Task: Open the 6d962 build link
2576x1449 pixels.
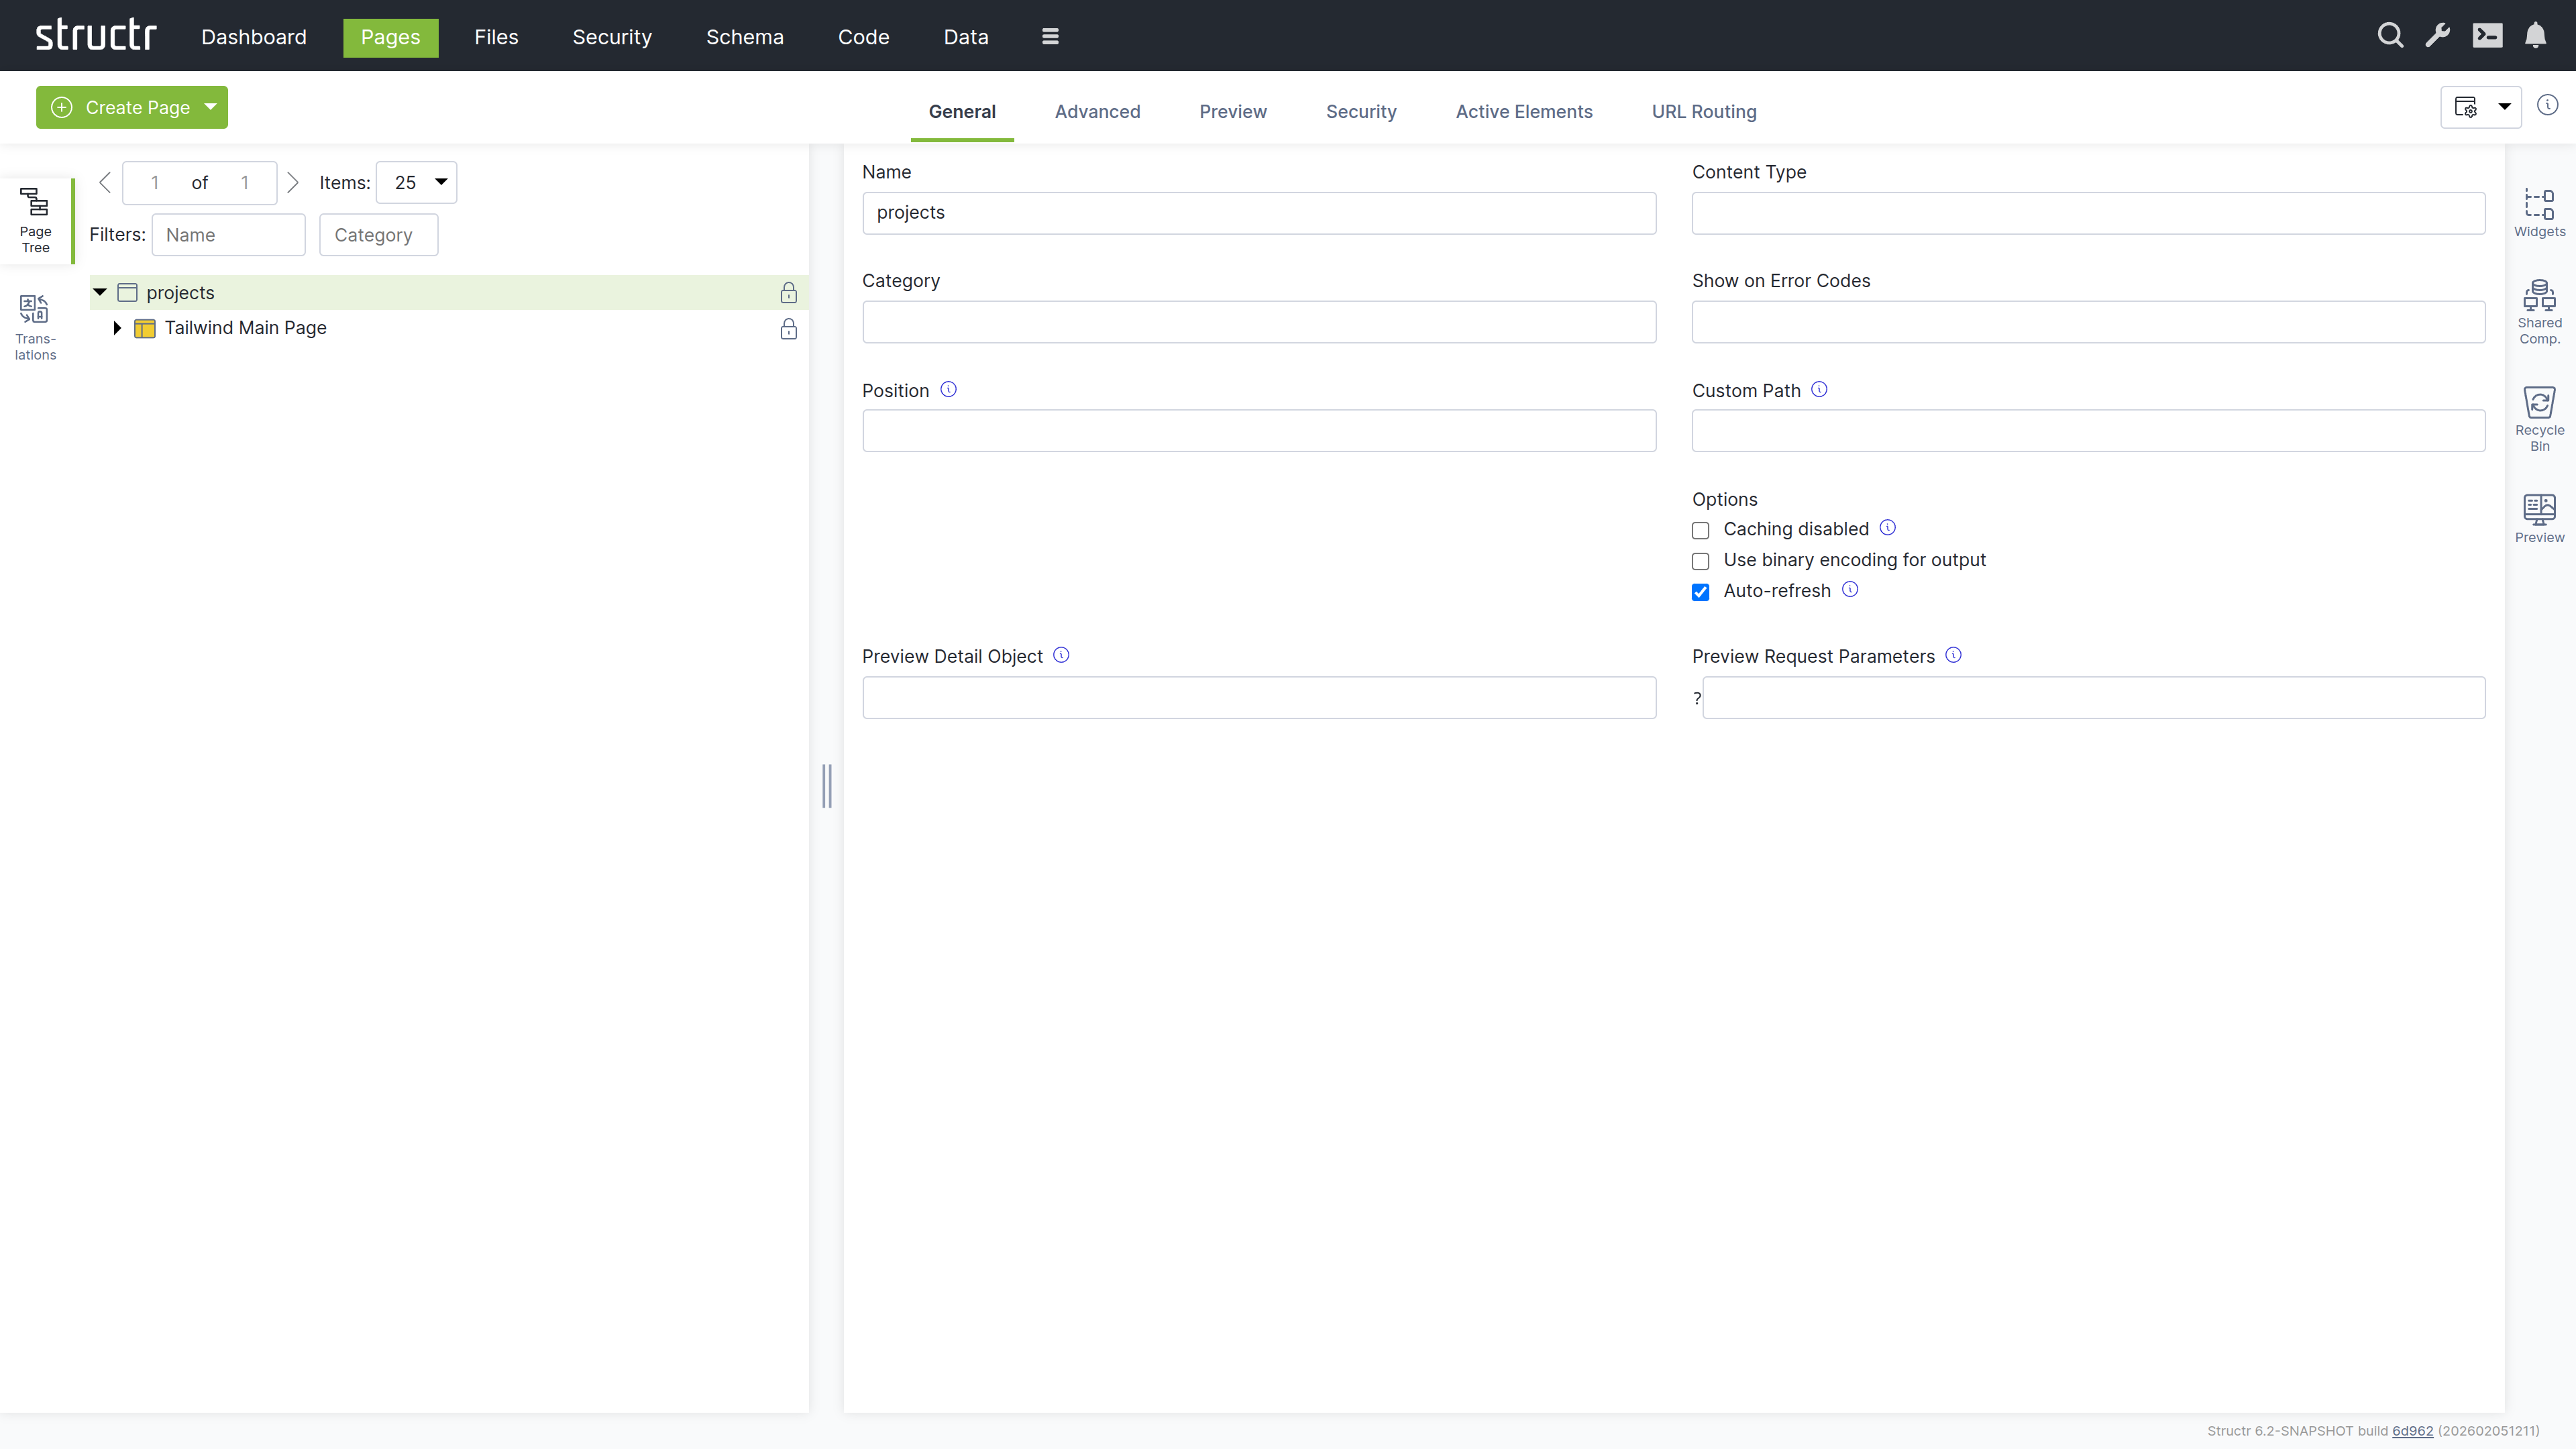Action: tap(2412, 1431)
